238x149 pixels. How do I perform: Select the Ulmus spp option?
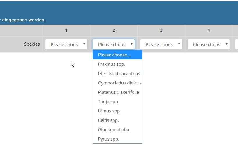click(109, 111)
